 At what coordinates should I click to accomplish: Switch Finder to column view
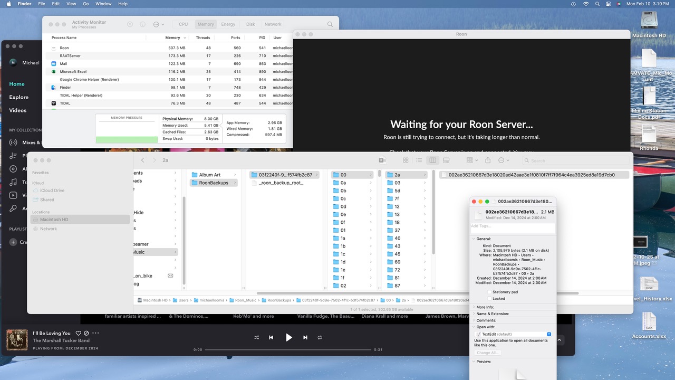(x=432, y=160)
